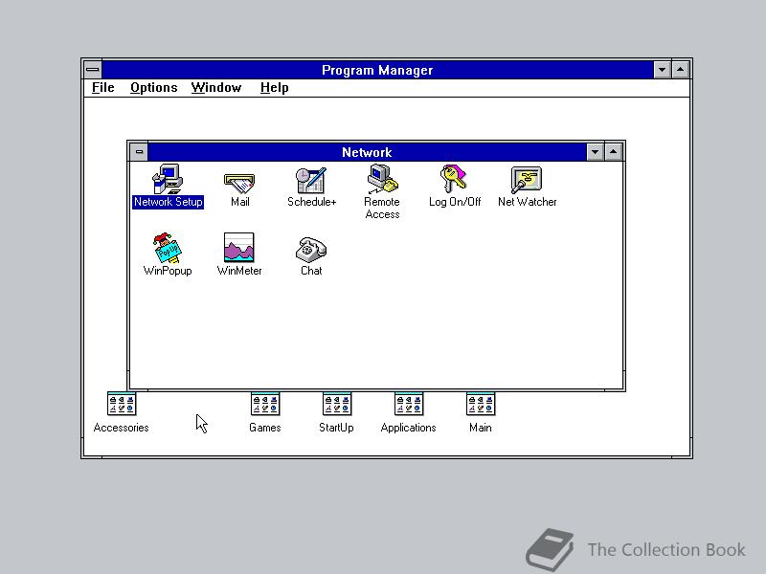Viewport: 766px width, 574px height.
Task: Open the Window menu
Action: click(216, 87)
